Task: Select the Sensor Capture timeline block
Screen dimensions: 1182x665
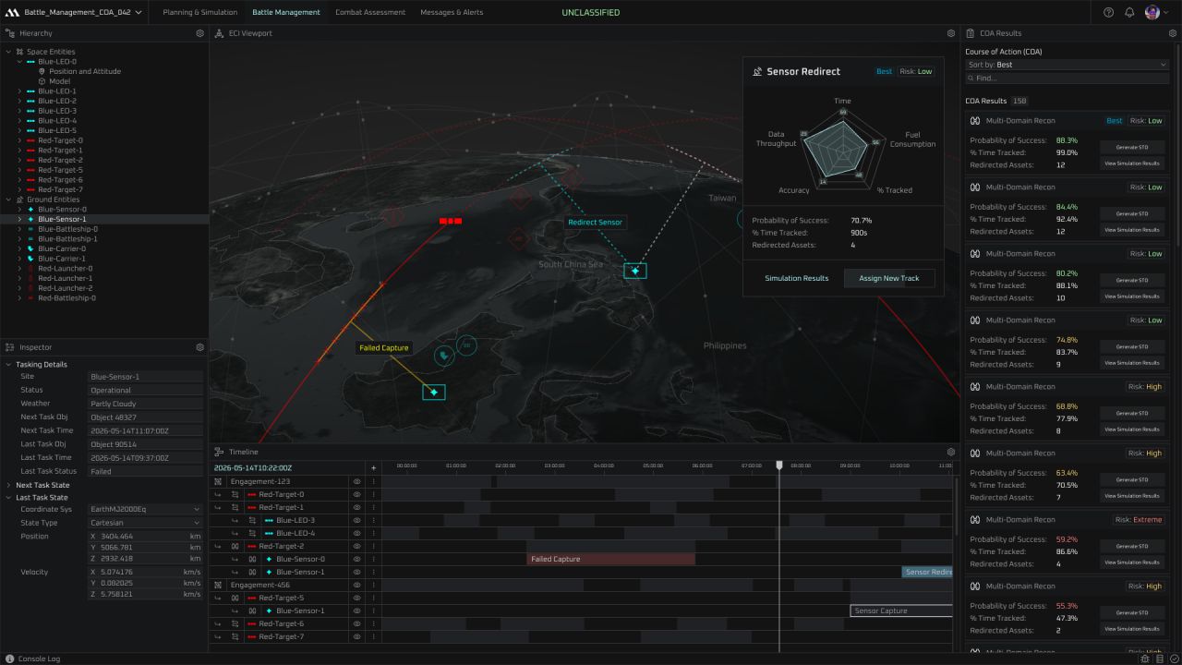Action: click(x=901, y=611)
